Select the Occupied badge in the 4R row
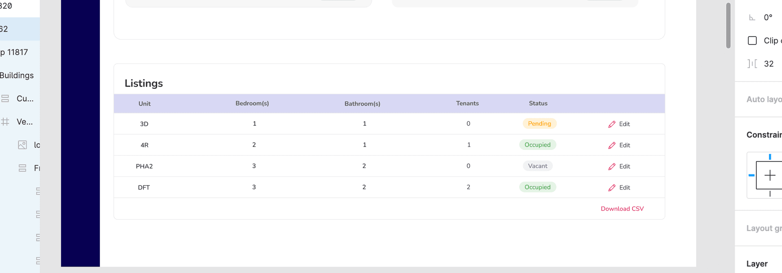Image resolution: width=782 pixels, height=273 pixels. pos(538,145)
